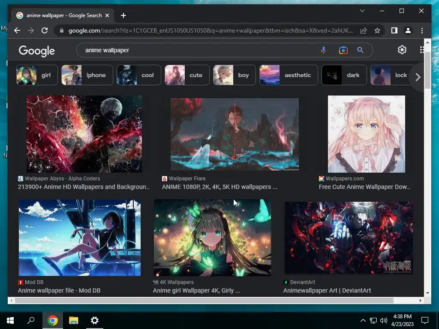Click the horizontal scrollbar thumb
Viewport: 439px width, 329px height.
point(204,300)
